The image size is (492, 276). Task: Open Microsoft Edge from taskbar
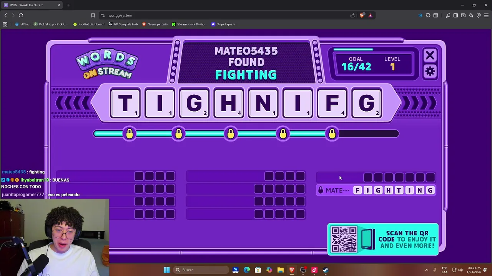tap(247, 270)
